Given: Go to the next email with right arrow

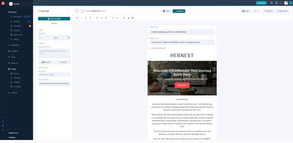Looking at the screenshot, I should 82,11.
